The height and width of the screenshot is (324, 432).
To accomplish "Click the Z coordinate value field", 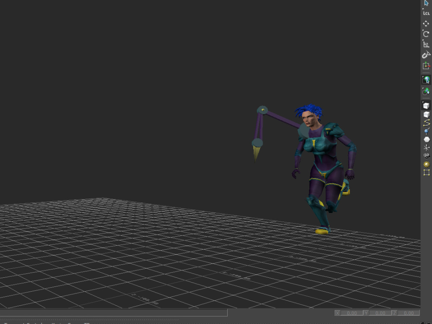I will pyautogui.click(x=409, y=313).
